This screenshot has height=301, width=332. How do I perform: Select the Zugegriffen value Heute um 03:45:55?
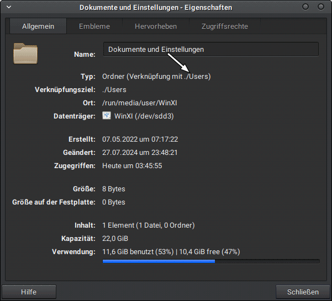(132, 165)
